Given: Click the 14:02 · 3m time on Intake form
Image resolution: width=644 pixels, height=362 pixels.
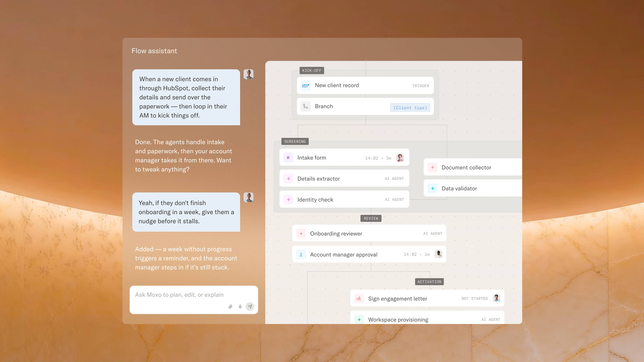Looking at the screenshot, I should [x=378, y=158].
